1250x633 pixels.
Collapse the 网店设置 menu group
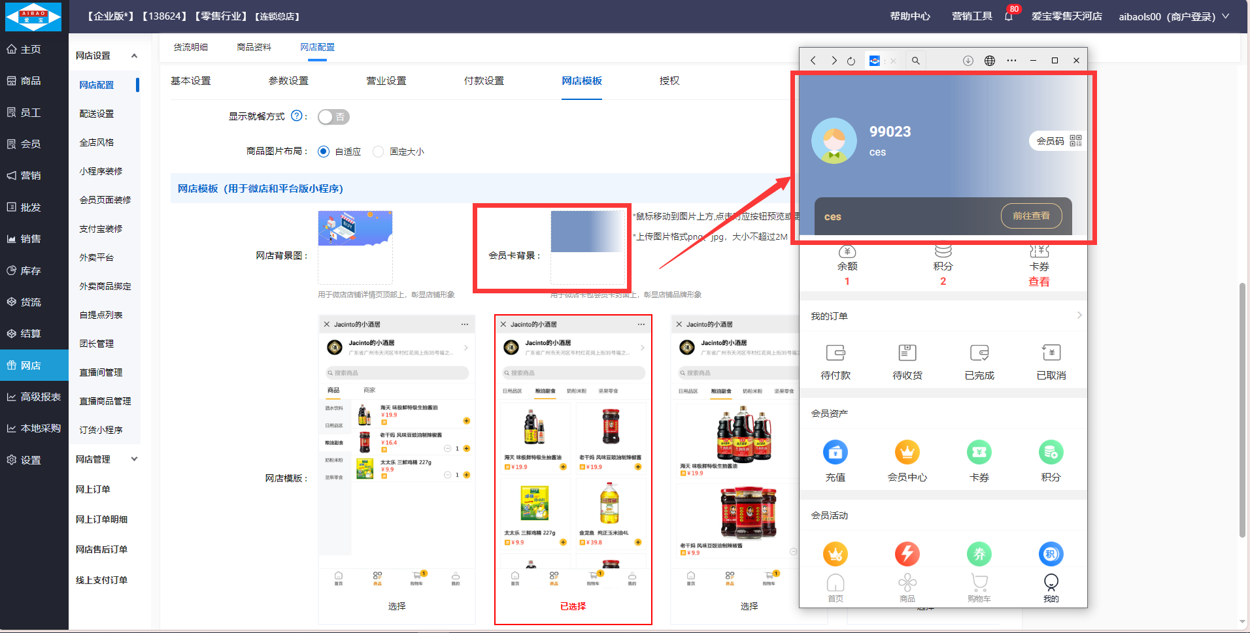coord(134,56)
